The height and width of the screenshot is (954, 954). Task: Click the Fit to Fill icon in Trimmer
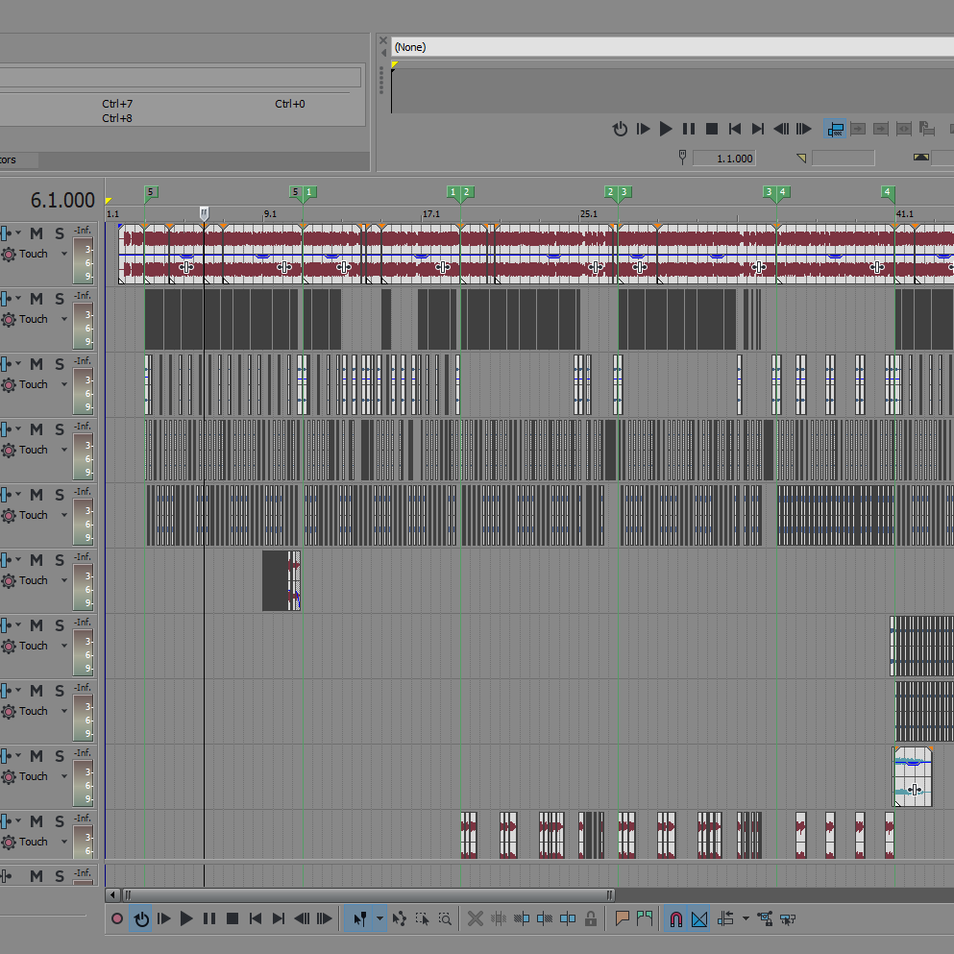(904, 129)
